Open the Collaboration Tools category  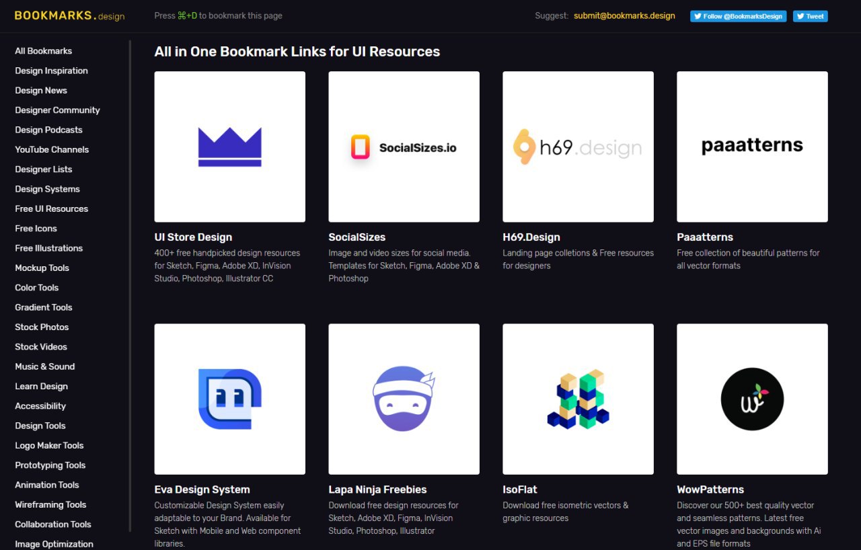click(52, 524)
